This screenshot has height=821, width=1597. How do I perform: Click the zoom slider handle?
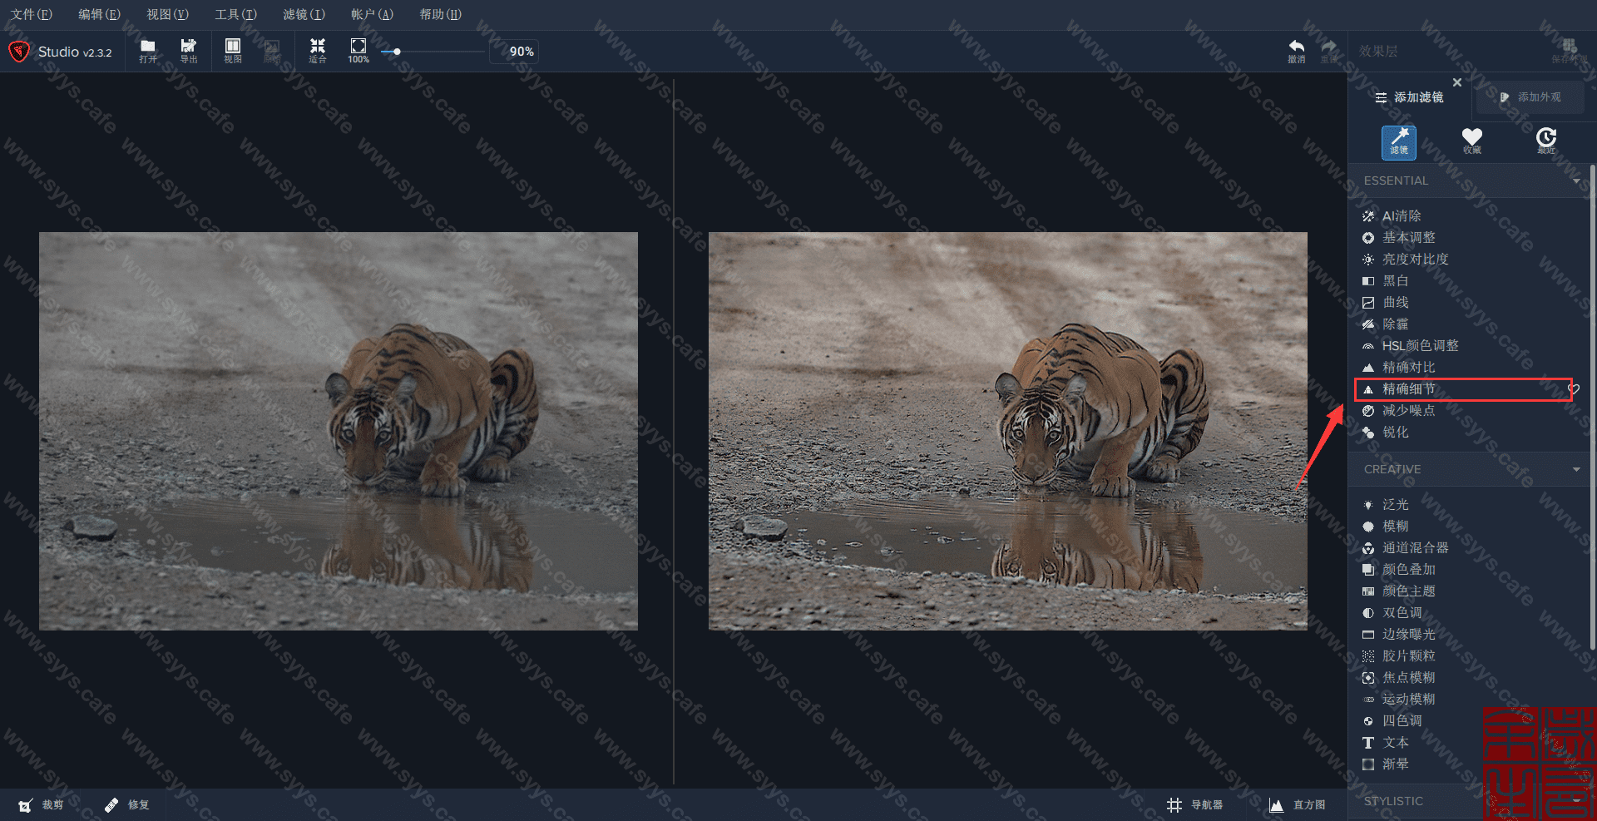398,52
